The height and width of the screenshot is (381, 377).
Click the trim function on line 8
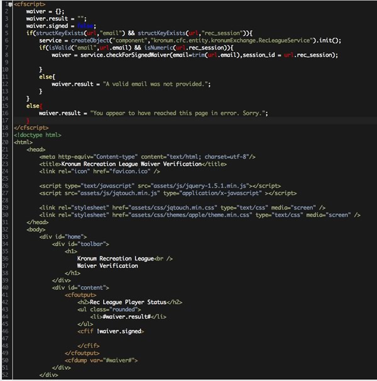198,55
